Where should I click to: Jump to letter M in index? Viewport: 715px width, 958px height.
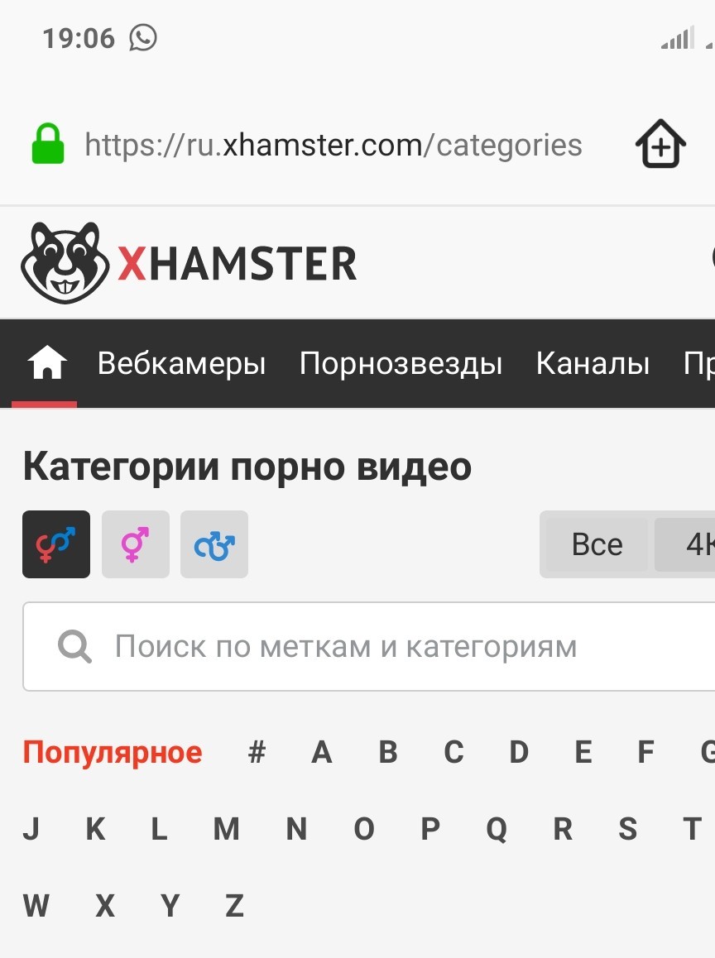click(226, 829)
